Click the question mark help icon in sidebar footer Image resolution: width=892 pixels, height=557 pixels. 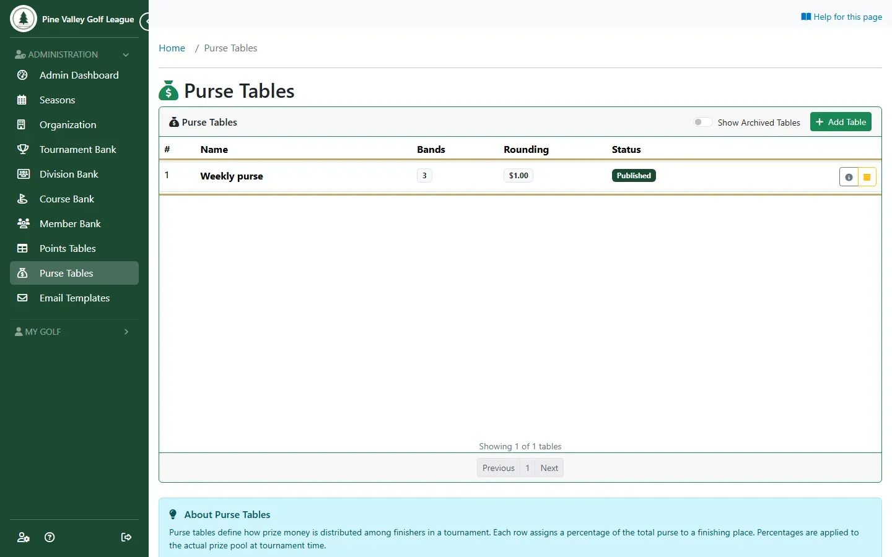[50, 537]
